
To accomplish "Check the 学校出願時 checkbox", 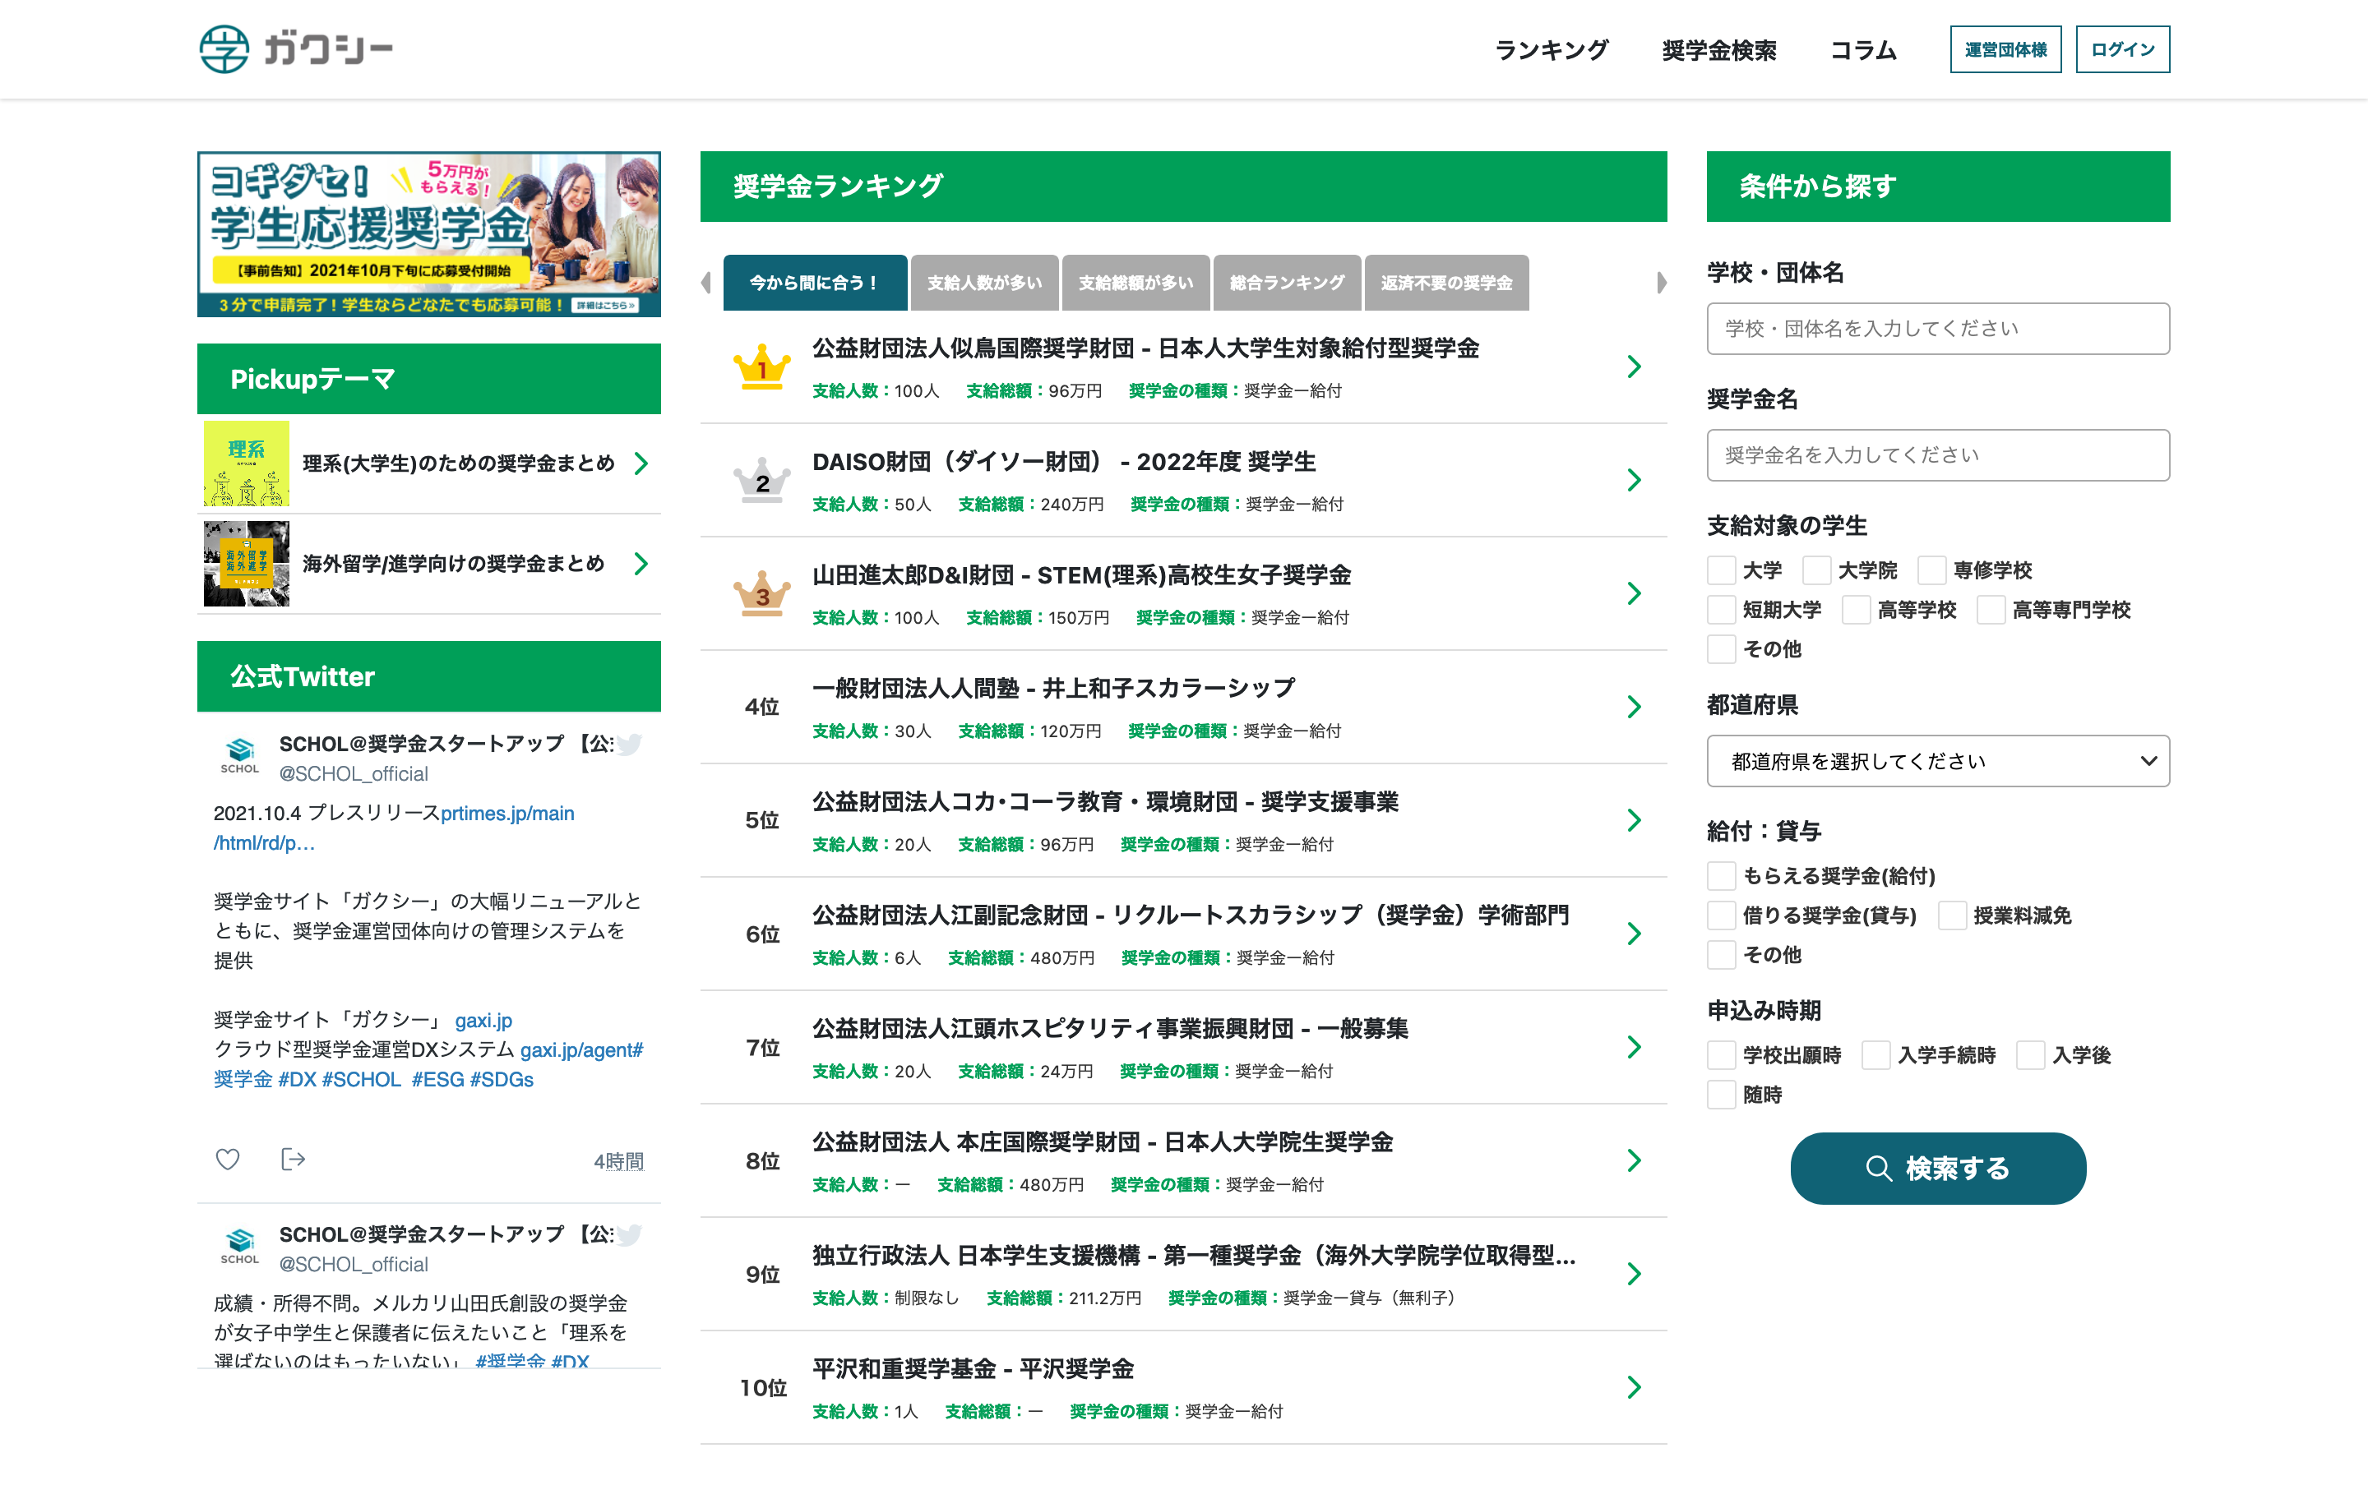I will tap(1722, 1056).
